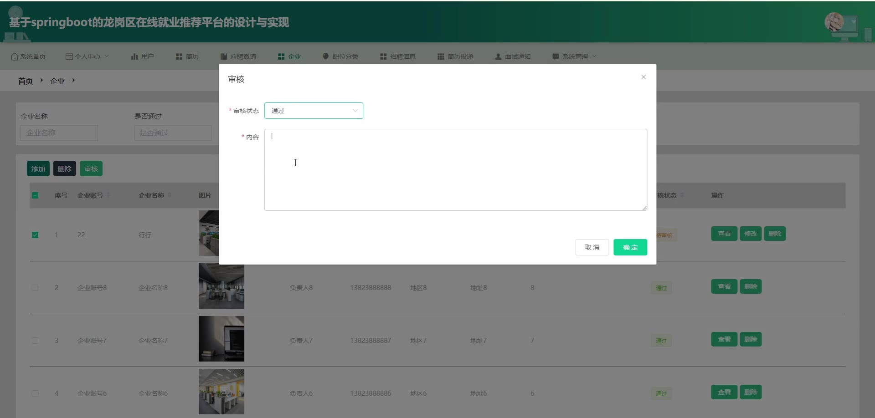Click the home icon beside 系统首页
The height and width of the screenshot is (418, 875).
[15, 56]
